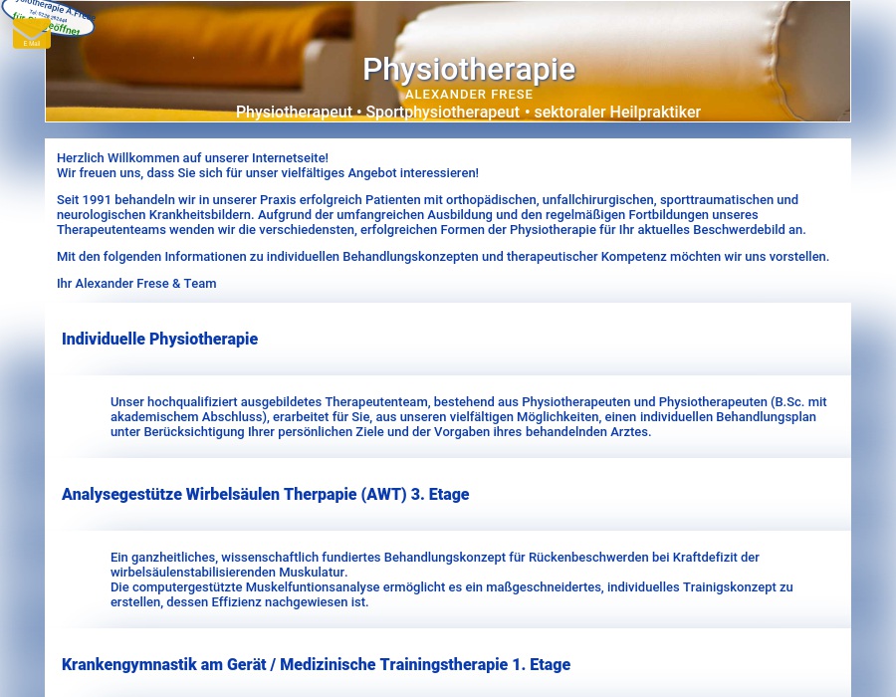Viewport: 896px width, 697px height.
Task: Click 'sektoraler Heilpraktiker' in the banner
Action: click(617, 113)
